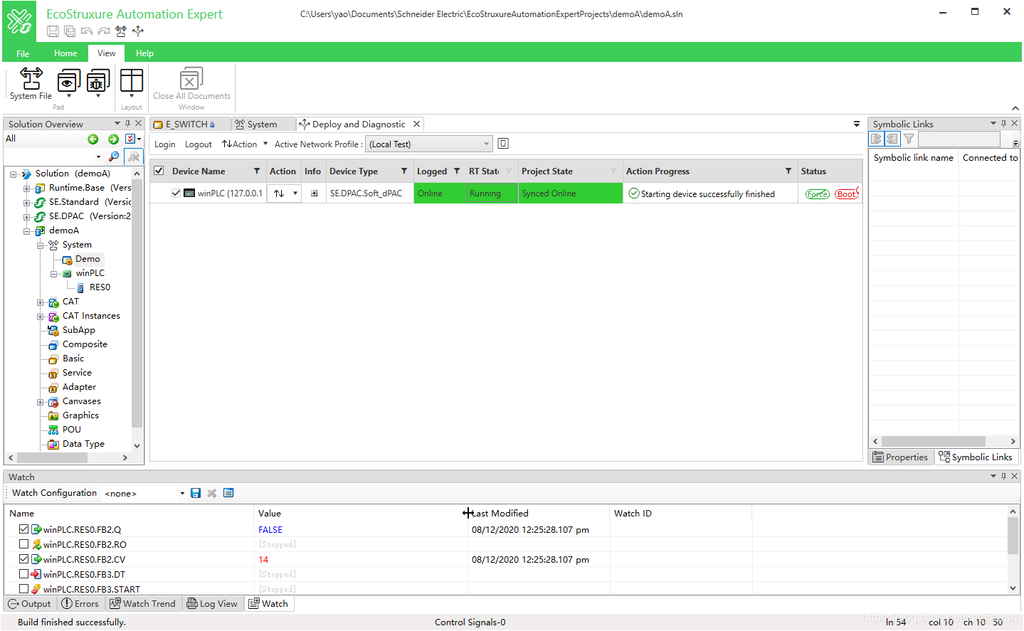Click the Action toolbar button

pyautogui.click(x=240, y=144)
